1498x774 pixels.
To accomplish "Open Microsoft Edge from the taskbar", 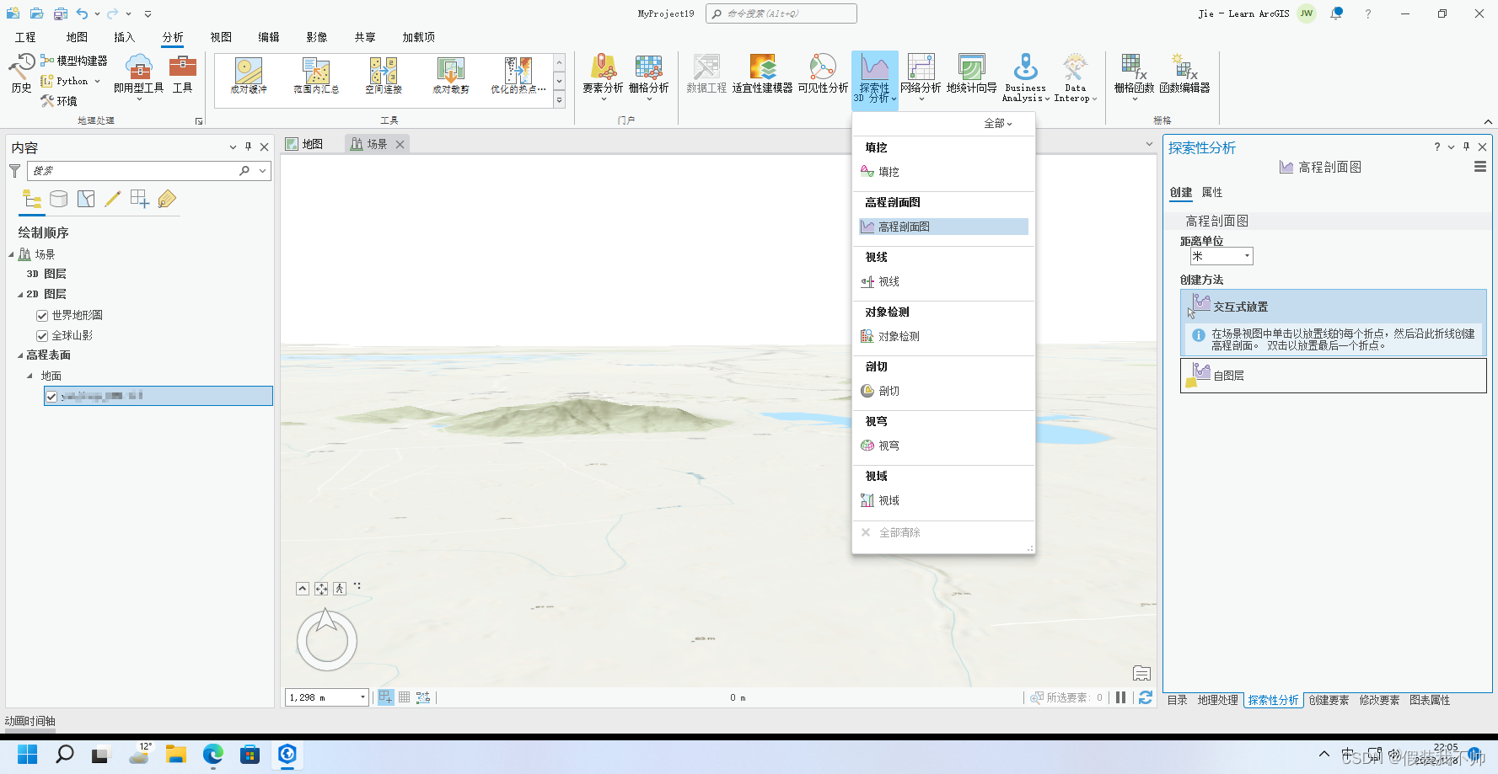I will (212, 754).
